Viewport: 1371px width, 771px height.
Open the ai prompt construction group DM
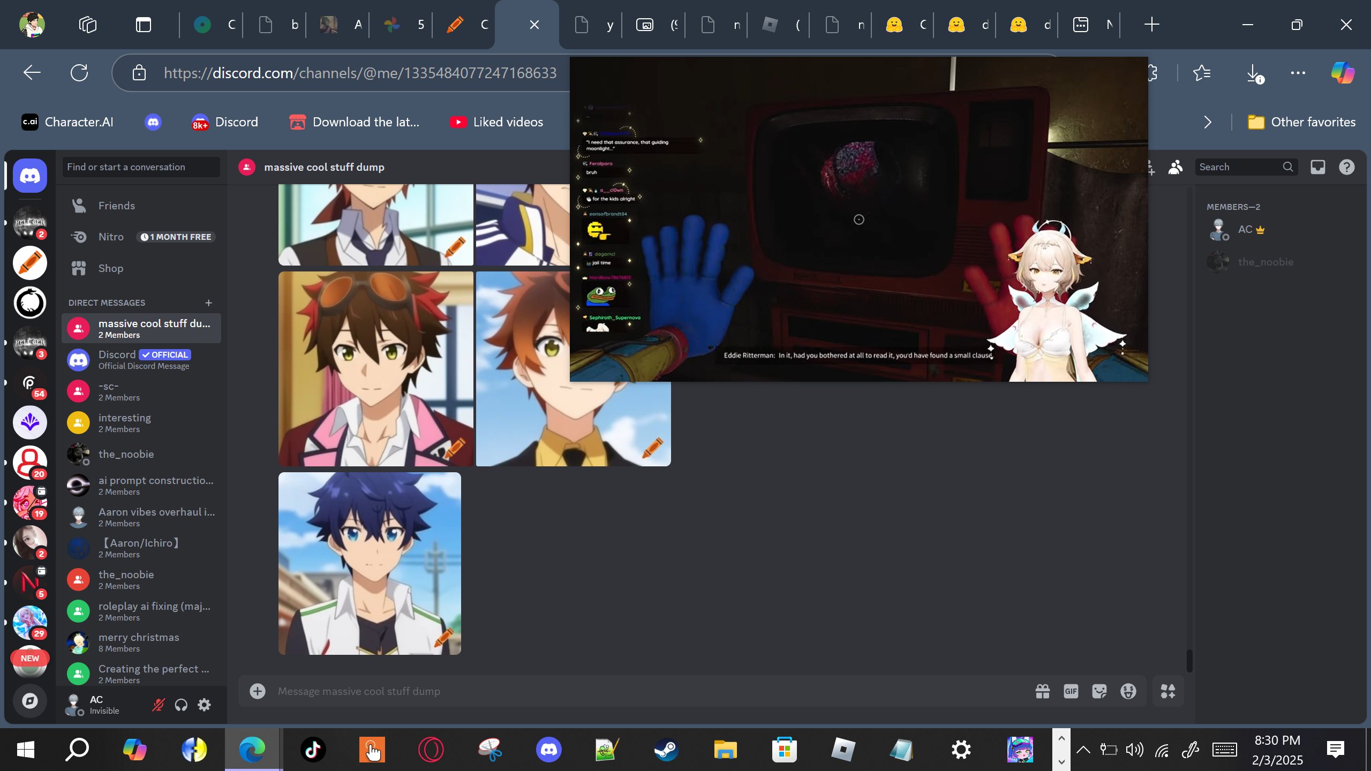(x=141, y=485)
